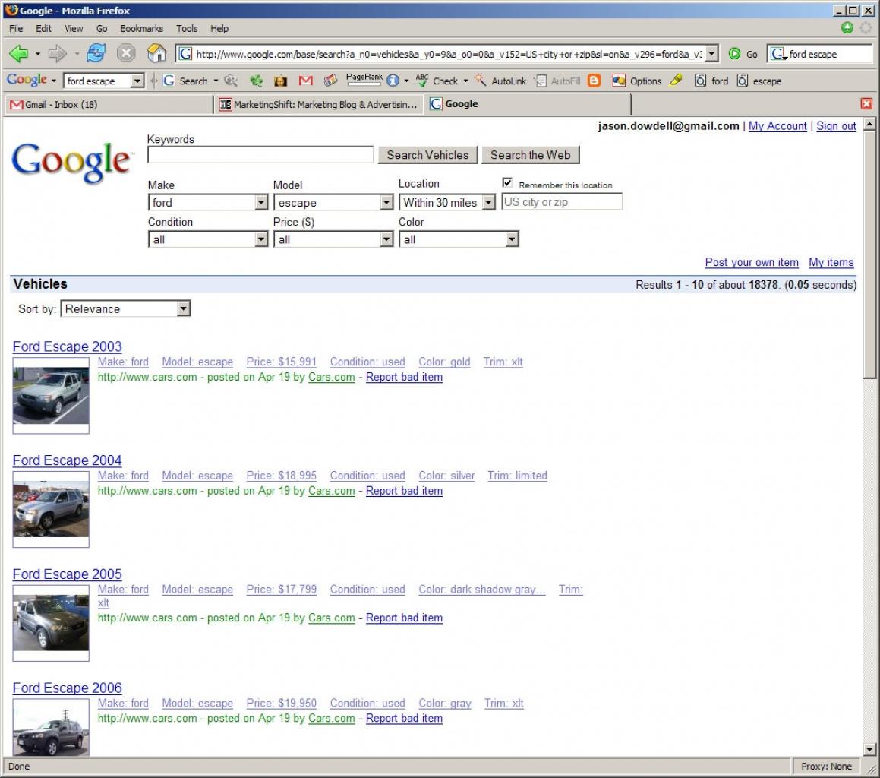Click the Forward navigation arrow
Image resolution: width=880 pixels, height=778 pixels.
pyautogui.click(x=57, y=54)
